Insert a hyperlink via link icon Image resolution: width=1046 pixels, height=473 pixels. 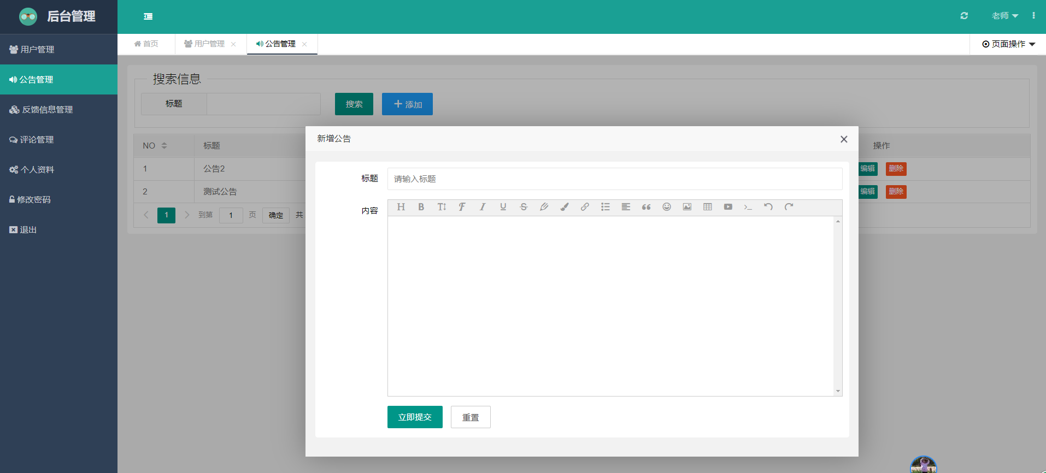coord(585,207)
